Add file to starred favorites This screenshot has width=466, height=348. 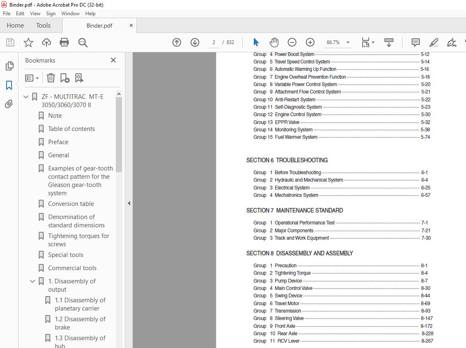pyautogui.click(x=28, y=42)
